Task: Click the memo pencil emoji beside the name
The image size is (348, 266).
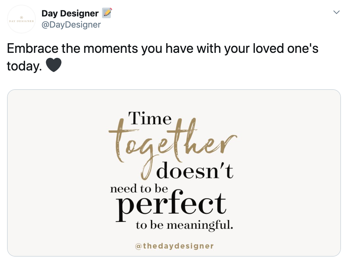Action: tap(107, 13)
